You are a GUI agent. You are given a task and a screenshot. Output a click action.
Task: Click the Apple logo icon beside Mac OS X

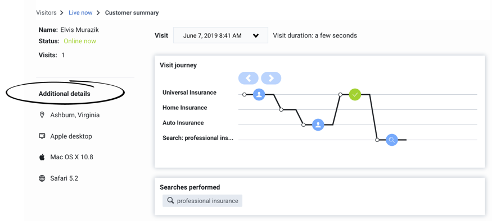pos(42,157)
